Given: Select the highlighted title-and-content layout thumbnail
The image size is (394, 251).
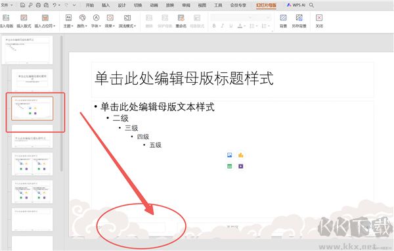Looking at the screenshot, I should (x=32, y=108).
